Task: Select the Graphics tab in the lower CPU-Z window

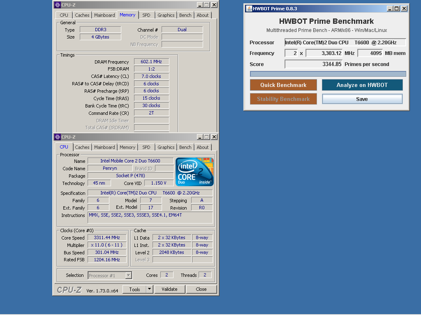Action: pos(166,147)
